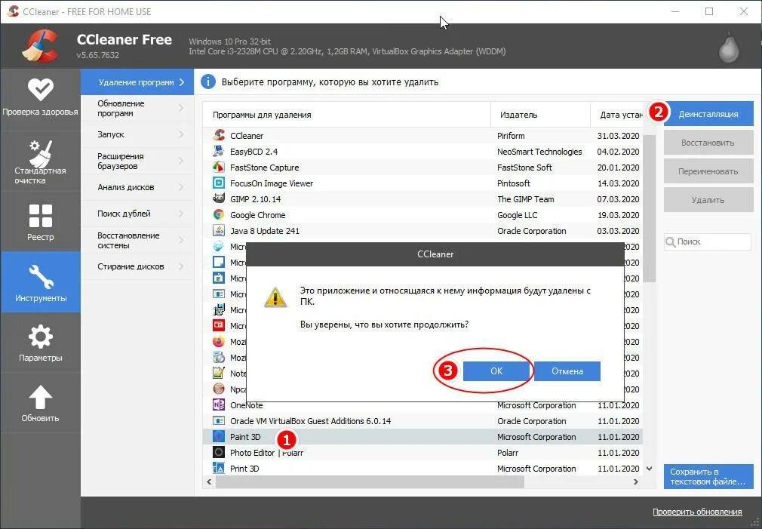
Task: Click the pear icon in header
Action: coord(729,47)
